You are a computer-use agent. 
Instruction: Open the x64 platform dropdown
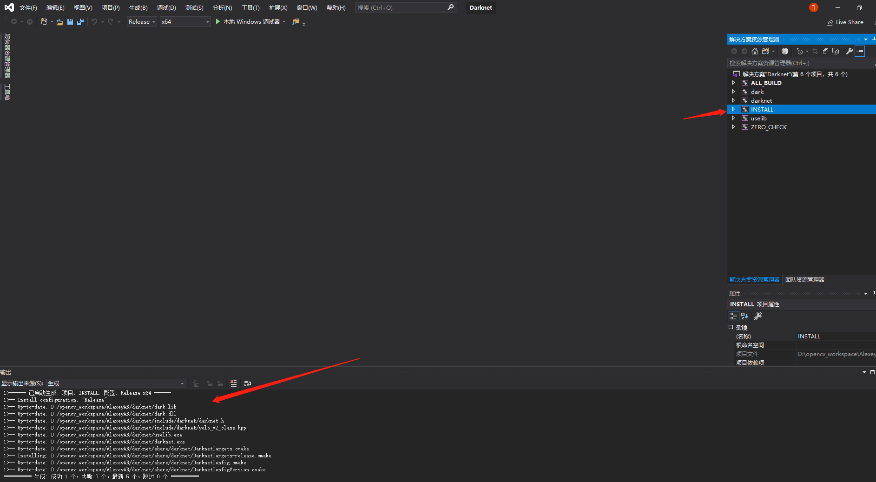185,22
